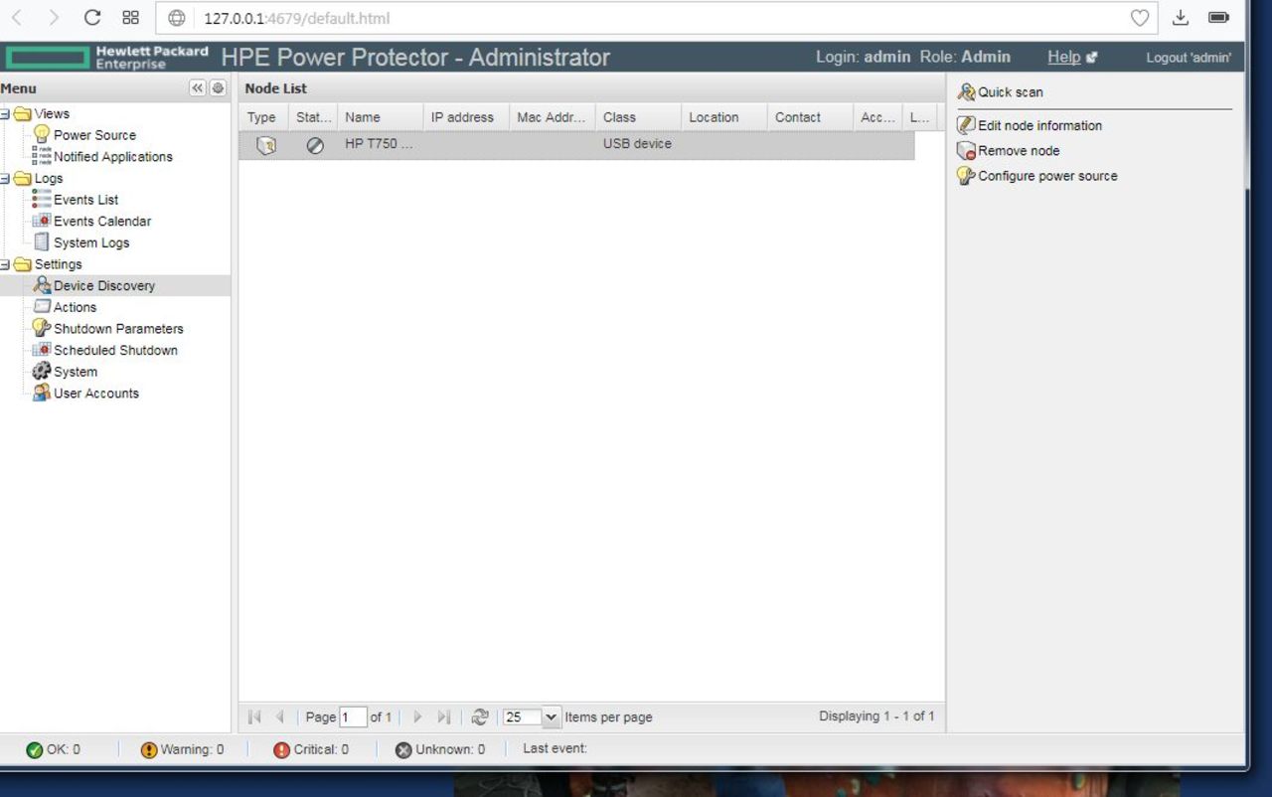Screen dimensions: 1272x797
Task: Click the System Logs document icon
Action: (x=42, y=241)
